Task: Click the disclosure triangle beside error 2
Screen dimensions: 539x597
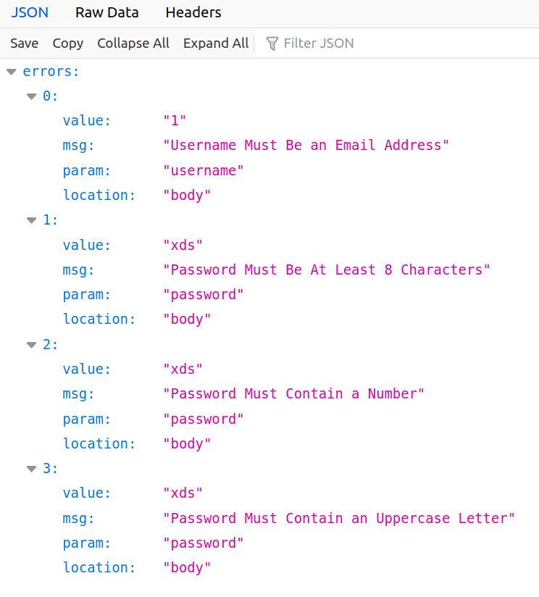Action: point(30,344)
